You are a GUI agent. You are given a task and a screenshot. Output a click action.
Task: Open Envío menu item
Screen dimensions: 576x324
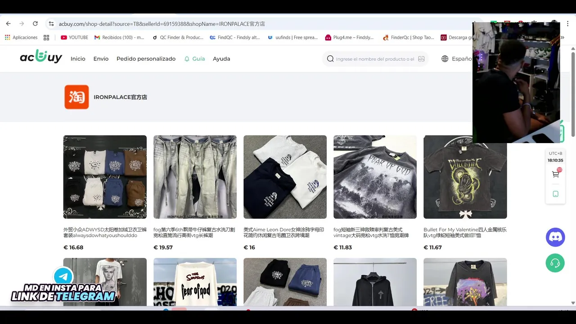[101, 59]
